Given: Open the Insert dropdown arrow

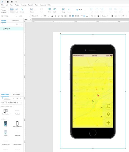Looking at the screenshot, I should point(34,10).
